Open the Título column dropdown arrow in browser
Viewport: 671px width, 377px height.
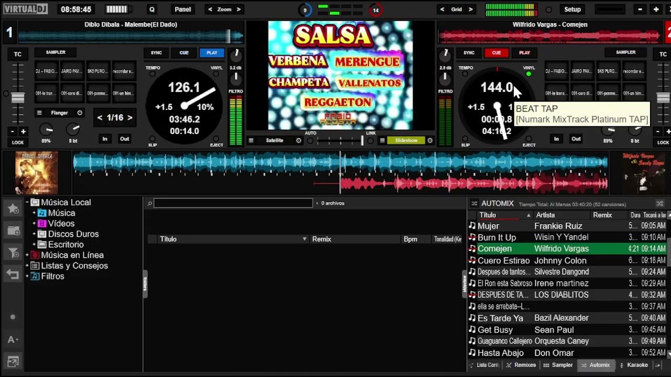(305, 239)
